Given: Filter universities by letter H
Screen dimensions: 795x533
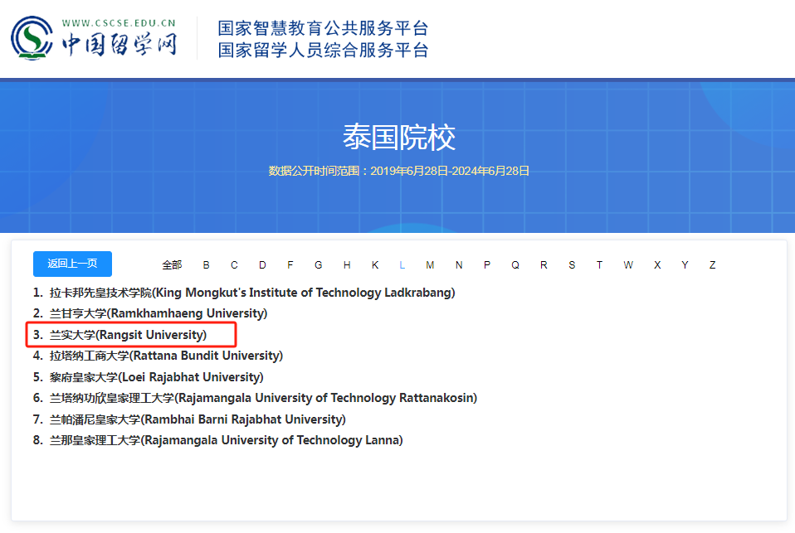Looking at the screenshot, I should point(347,265).
